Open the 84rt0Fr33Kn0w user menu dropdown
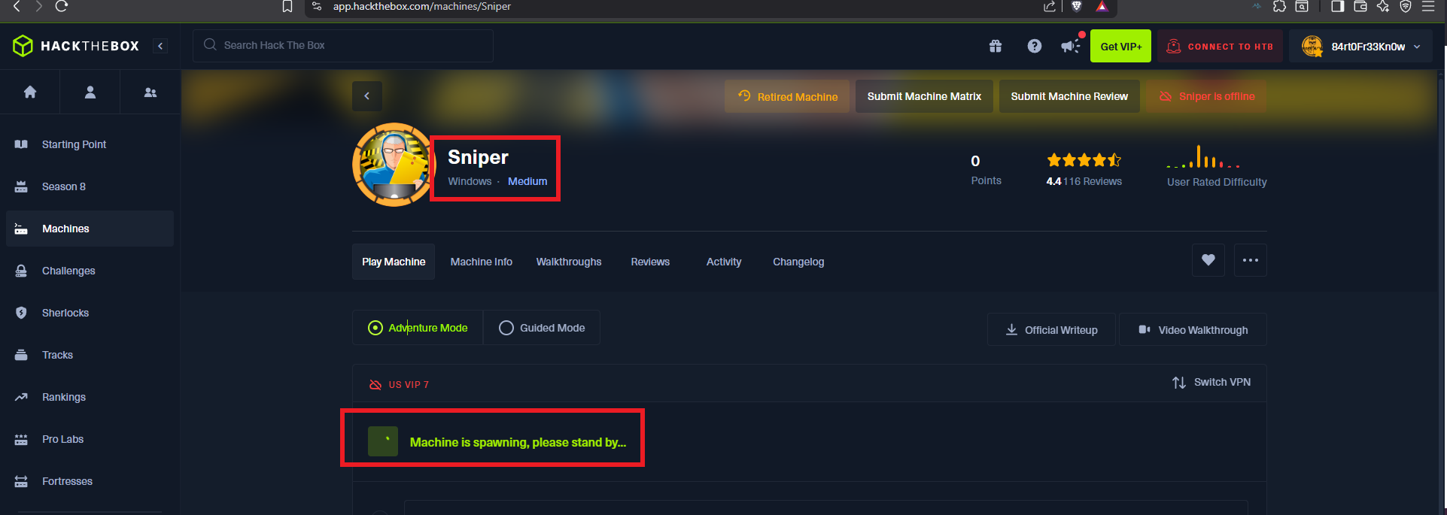This screenshot has width=1447, height=515. click(x=1362, y=47)
